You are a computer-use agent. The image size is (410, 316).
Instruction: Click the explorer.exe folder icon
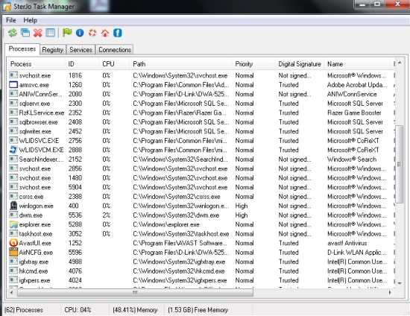[13, 224]
